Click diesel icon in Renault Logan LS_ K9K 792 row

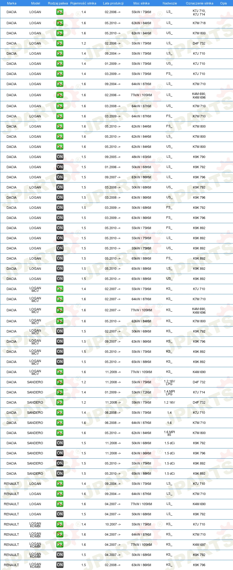pyautogui.click(x=60, y=514)
